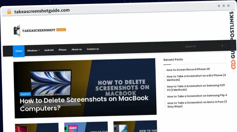Viewport: 237px width, 132px height.
Task: Click the Search for input field
Action: click(x=201, y=46)
